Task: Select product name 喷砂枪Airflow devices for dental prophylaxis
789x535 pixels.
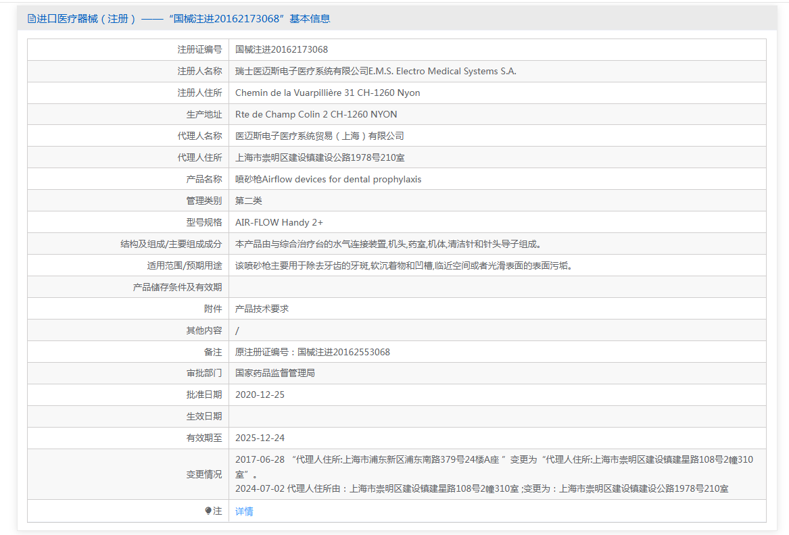Action: 328,179
